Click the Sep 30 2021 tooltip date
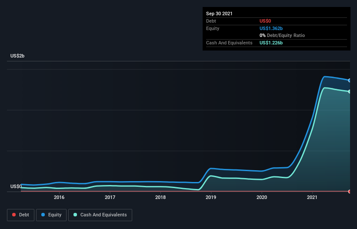 [219, 13]
